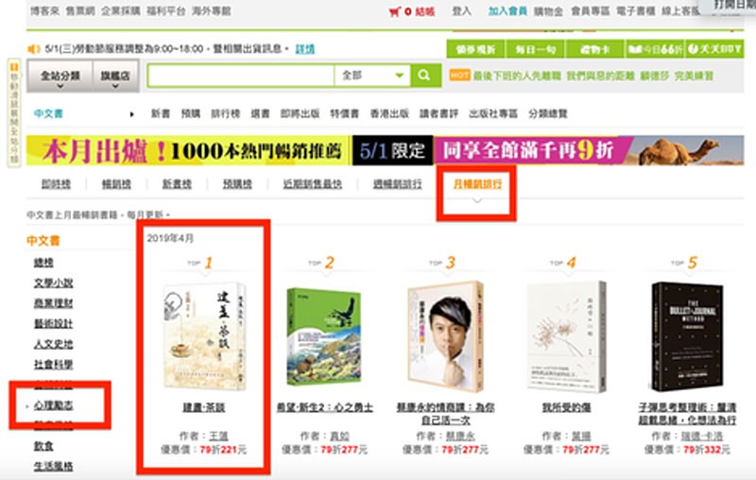This screenshot has width=756, height=480.
Task: Select the 月暢銷排行 tab
Action: [x=477, y=183]
